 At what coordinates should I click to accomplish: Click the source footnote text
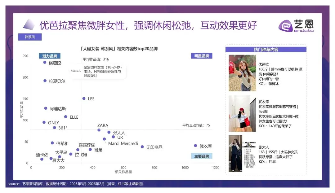click(76, 184)
